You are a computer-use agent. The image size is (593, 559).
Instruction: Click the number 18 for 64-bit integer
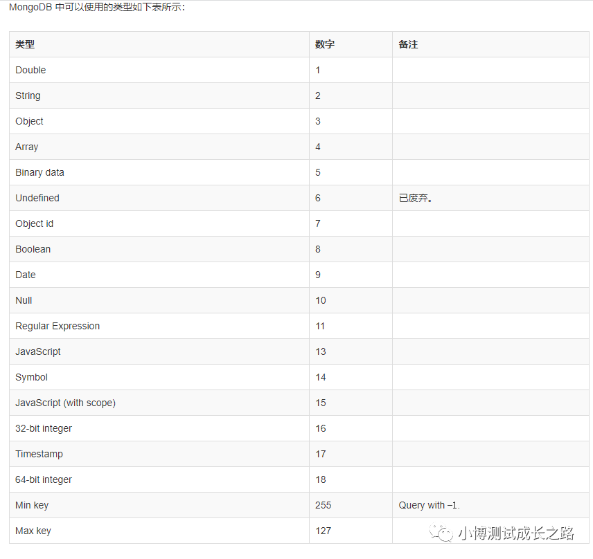tap(321, 479)
